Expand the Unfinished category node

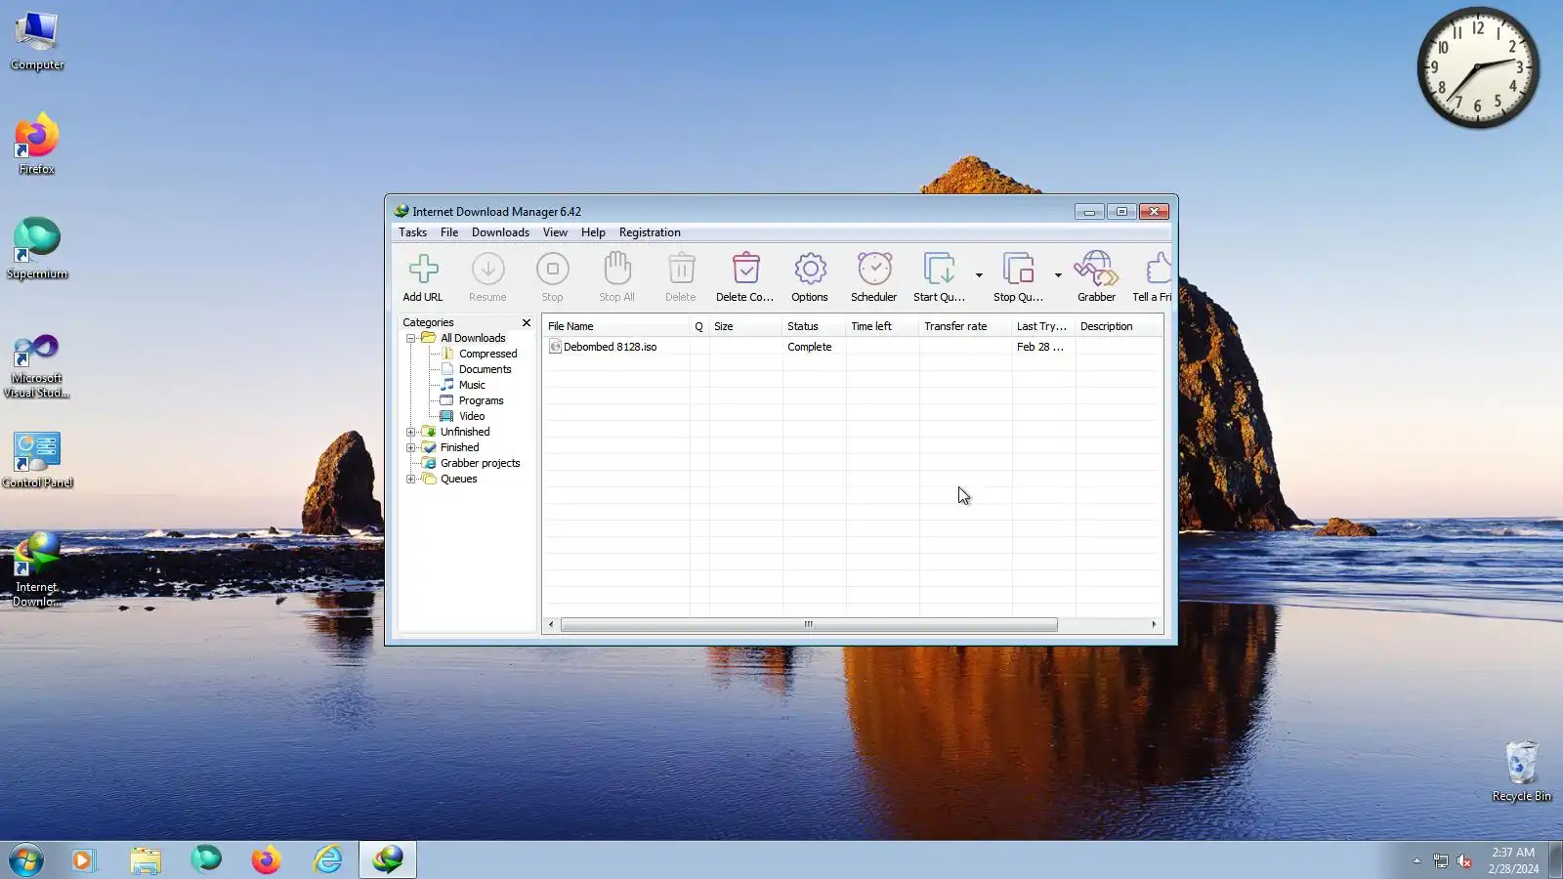[x=411, y=432]
